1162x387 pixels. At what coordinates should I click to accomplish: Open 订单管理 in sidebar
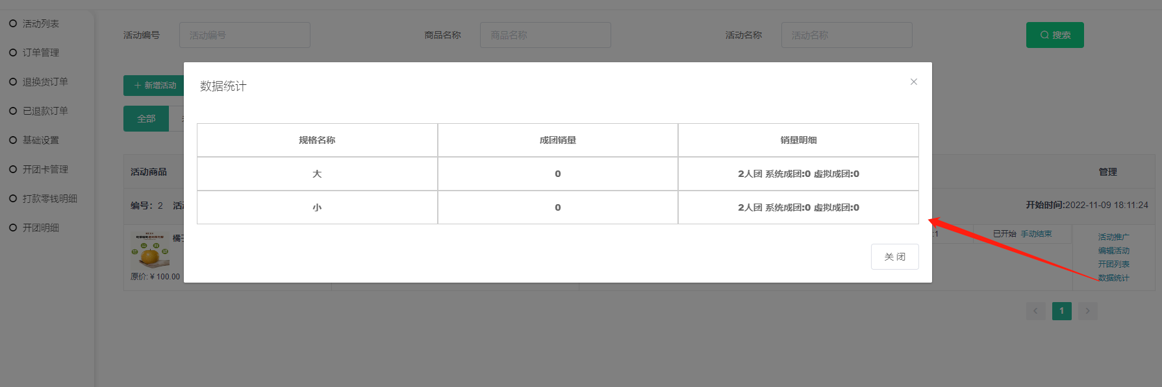[40, 53]
